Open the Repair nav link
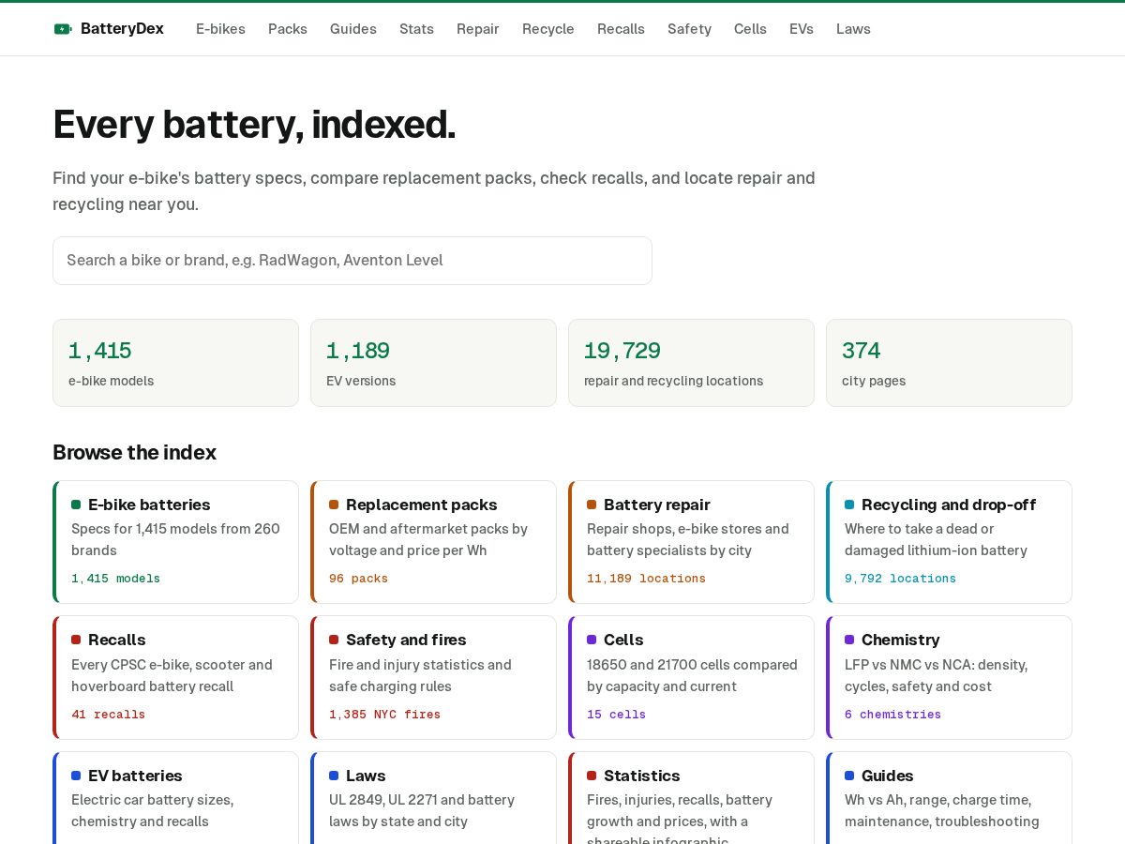 tap(478, 29)
